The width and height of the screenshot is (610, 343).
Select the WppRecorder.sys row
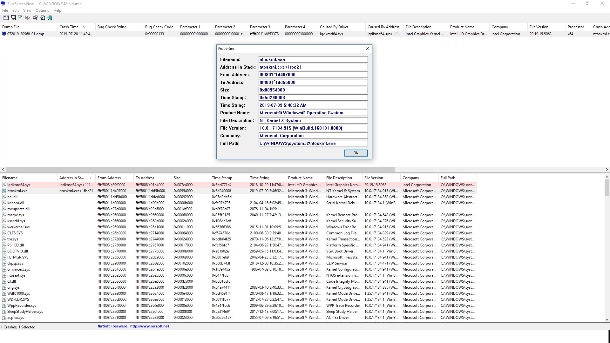[238, 306]
